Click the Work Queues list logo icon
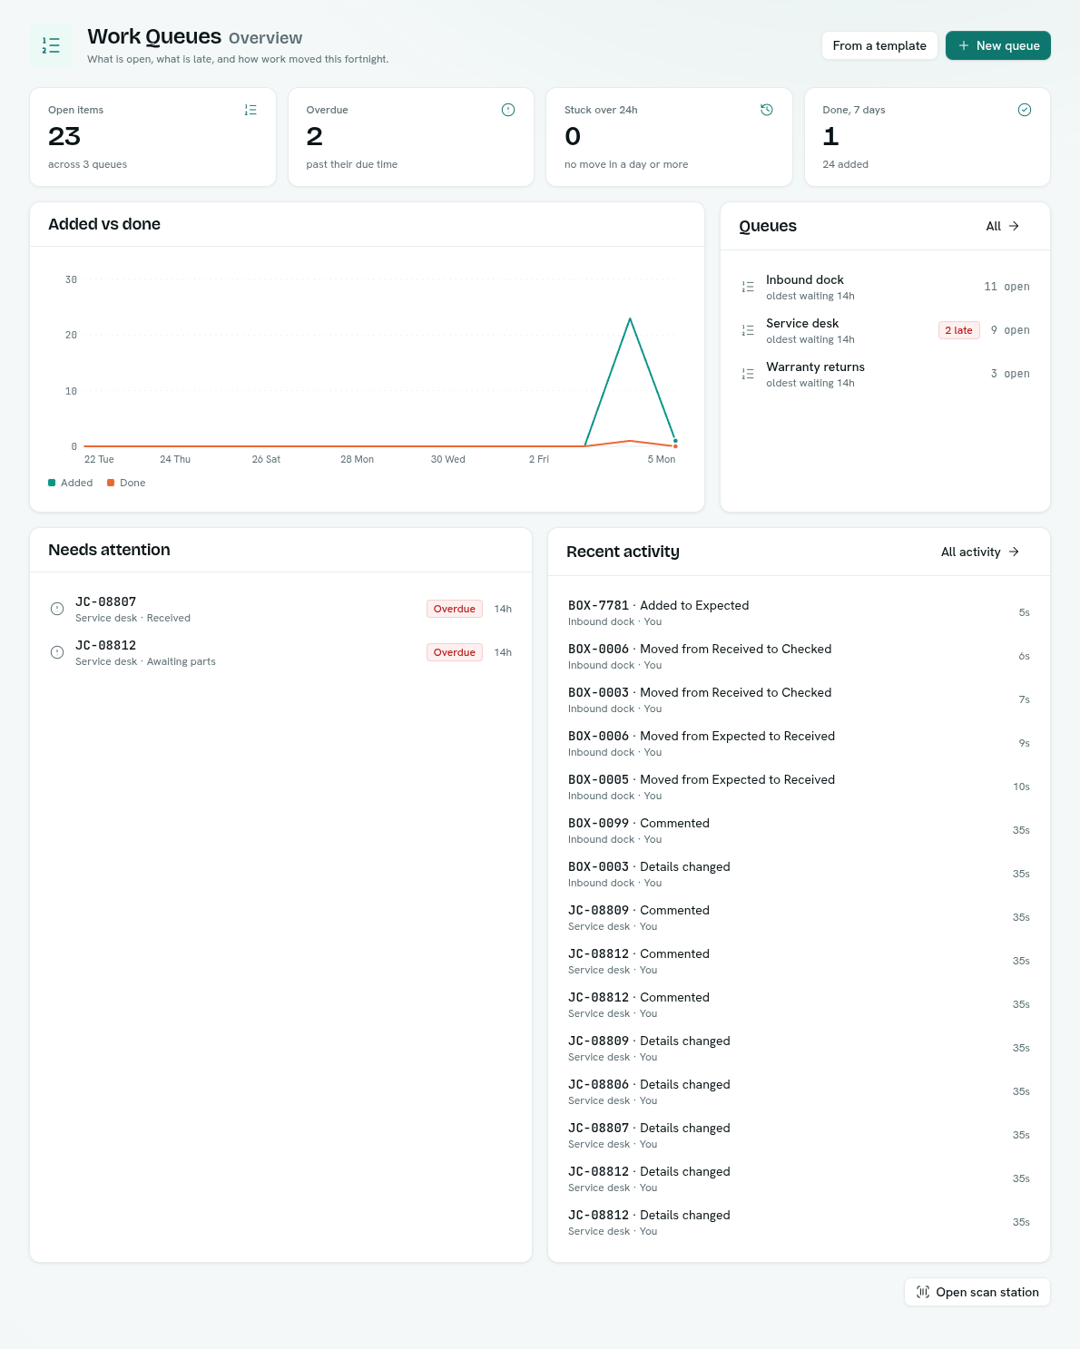The width and height of the screenshot is (1080, 1349). click(x=51, y=45)
